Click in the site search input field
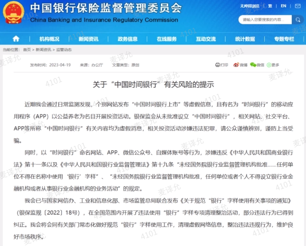This screenshot has height=246, width=306. [265, 20]
